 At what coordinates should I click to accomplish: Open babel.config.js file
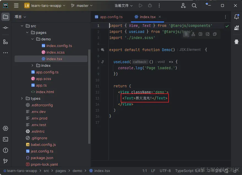pyautogui.click(x=41, y=145)
